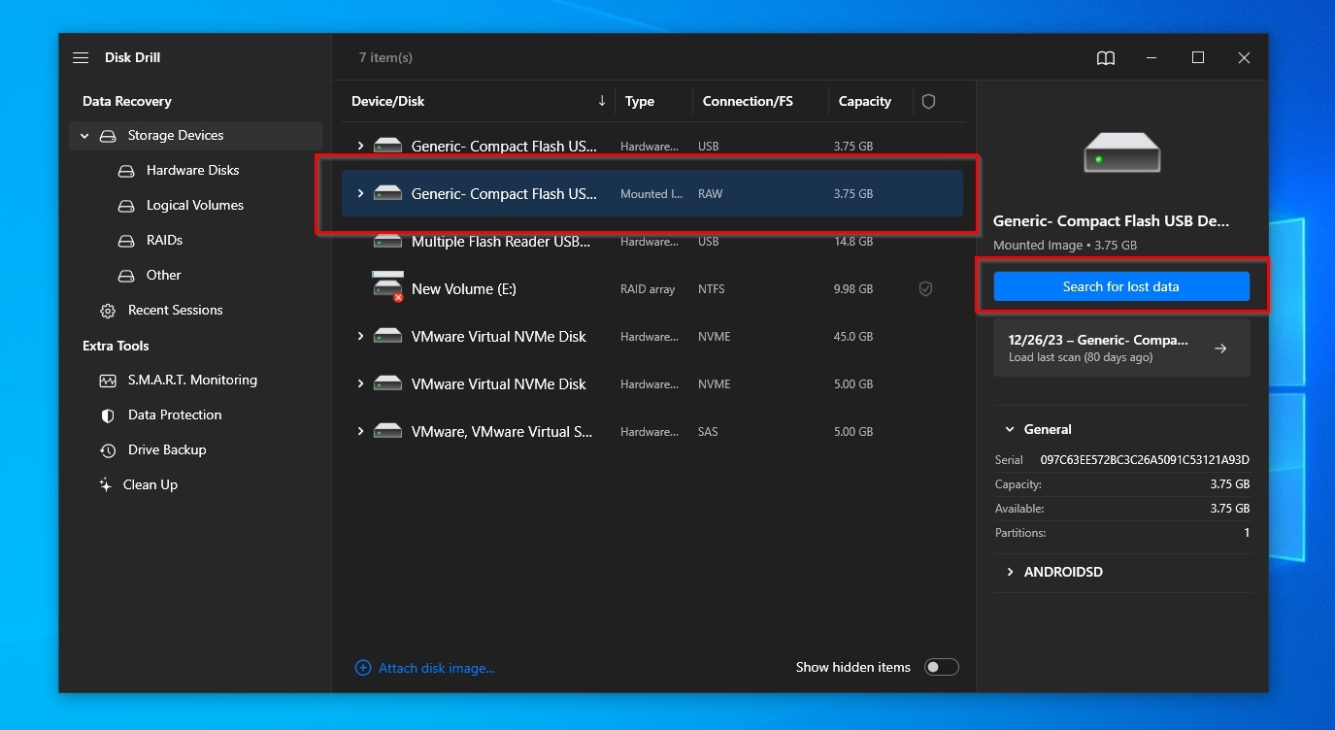Click the Other drive icon
Screen dimensions: 1335x730
tap(126, 276)
